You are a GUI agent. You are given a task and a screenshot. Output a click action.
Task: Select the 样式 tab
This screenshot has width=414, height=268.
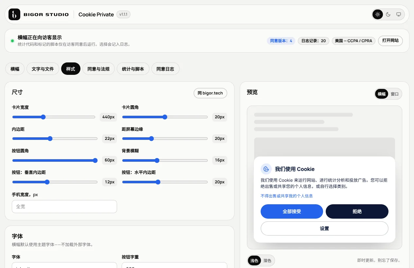pyautogui.click(x=71, y=69)
